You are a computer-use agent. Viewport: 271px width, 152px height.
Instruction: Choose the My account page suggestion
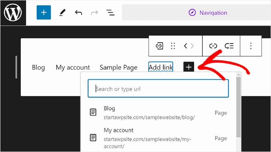click(158, 138)
